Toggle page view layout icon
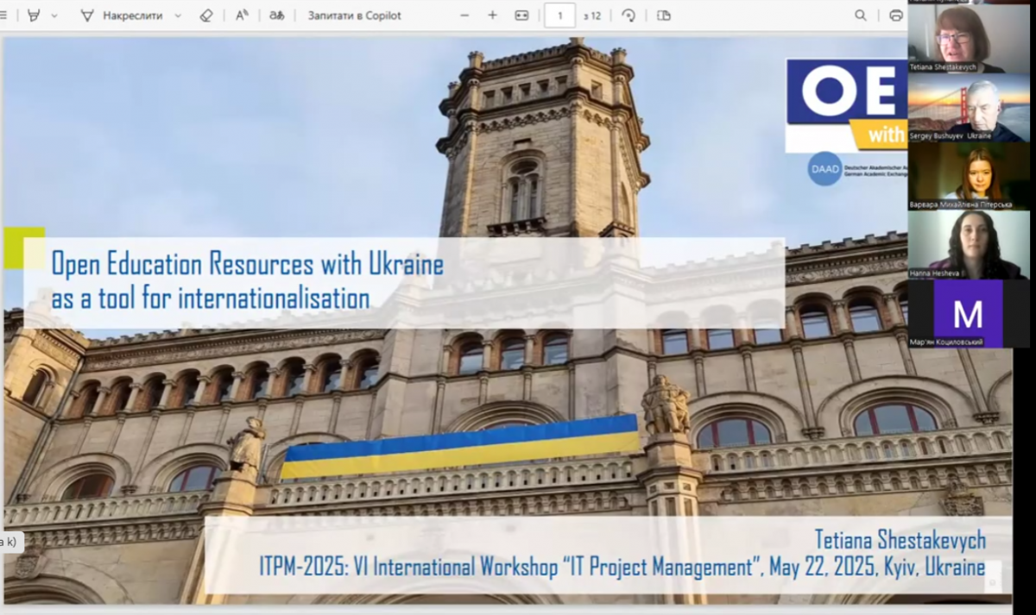Image resolution: width=1036 pixels, height=615 pixels. click(x=663, y=16)
